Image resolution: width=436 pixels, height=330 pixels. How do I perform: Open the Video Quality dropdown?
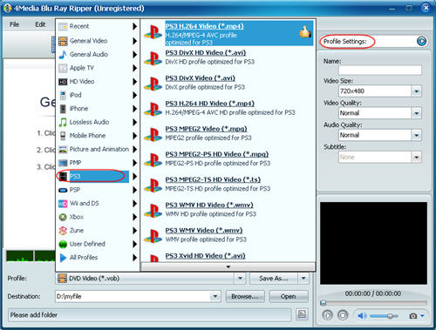click(x=417, y=113)
